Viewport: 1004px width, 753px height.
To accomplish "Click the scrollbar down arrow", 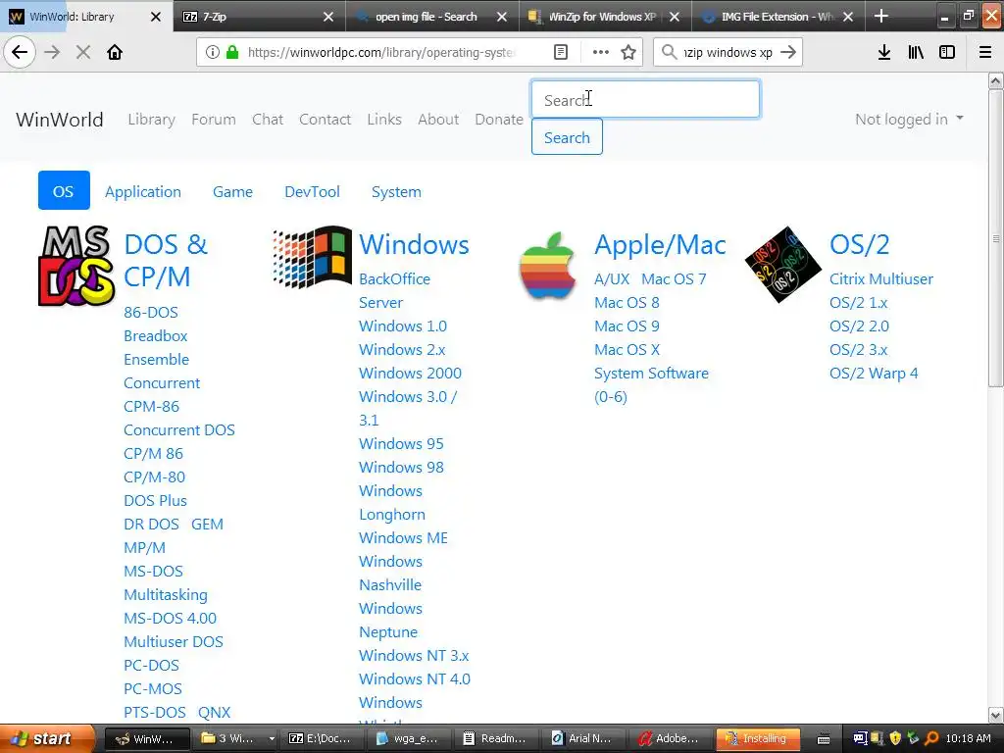I will (995, 714).
